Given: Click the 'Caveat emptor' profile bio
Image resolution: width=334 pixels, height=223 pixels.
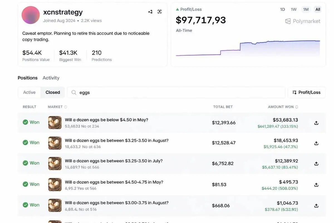Looking at the screenshot, I should pos(86,36).
